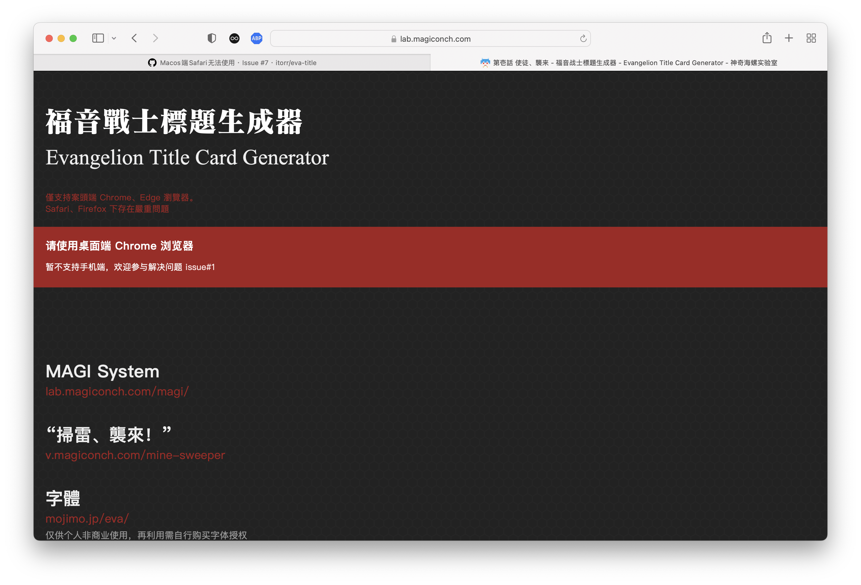Navigate back to the previous page
The width and height of the screenshot is (861, 585).
(134, 38)
